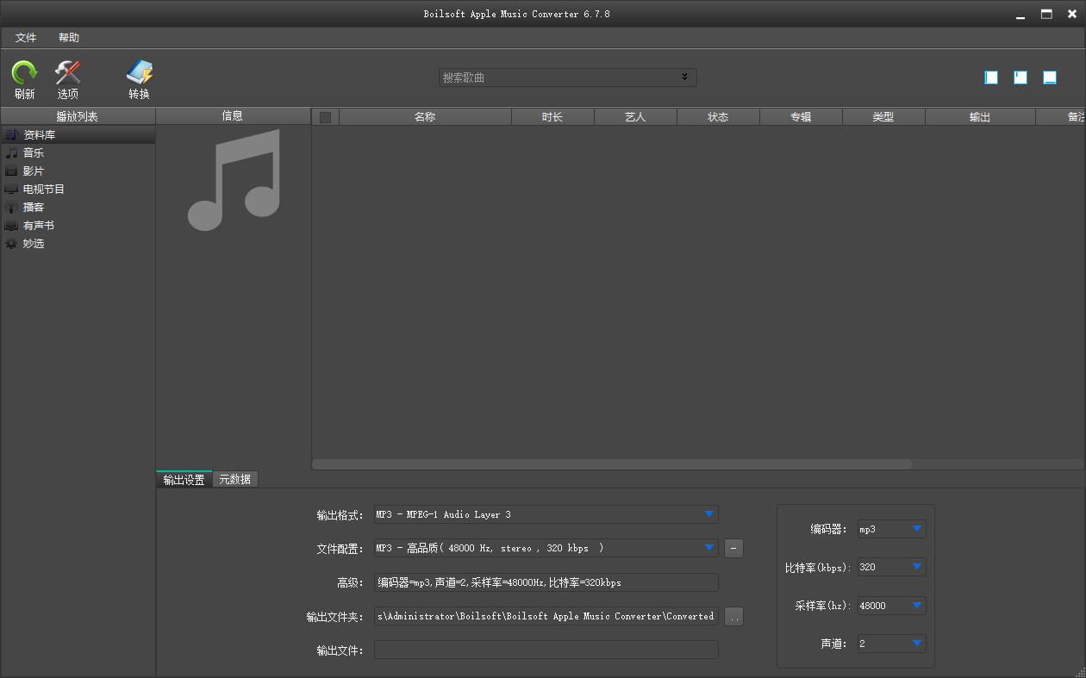This screenshot has height=678, width=1086.
Task: Click the 高级 advanced settings field
Action: tap(546, 582)
